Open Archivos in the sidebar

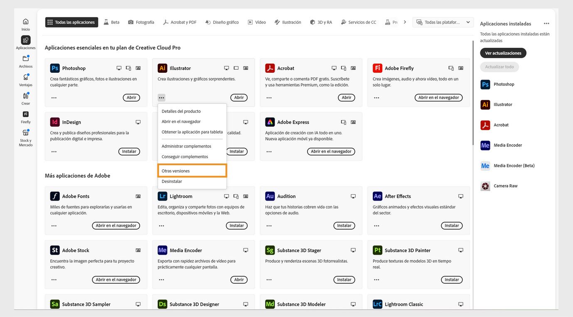click(x=26, y=62)
